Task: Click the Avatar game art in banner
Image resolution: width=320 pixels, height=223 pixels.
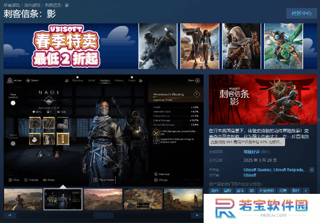Action: point(284,46)
